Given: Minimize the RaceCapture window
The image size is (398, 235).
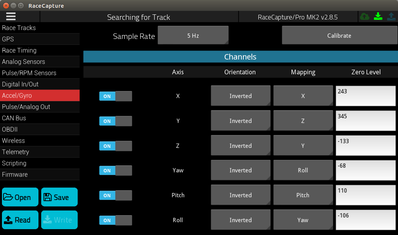Looking at the screenshot, I should click(x=14, y=5).
